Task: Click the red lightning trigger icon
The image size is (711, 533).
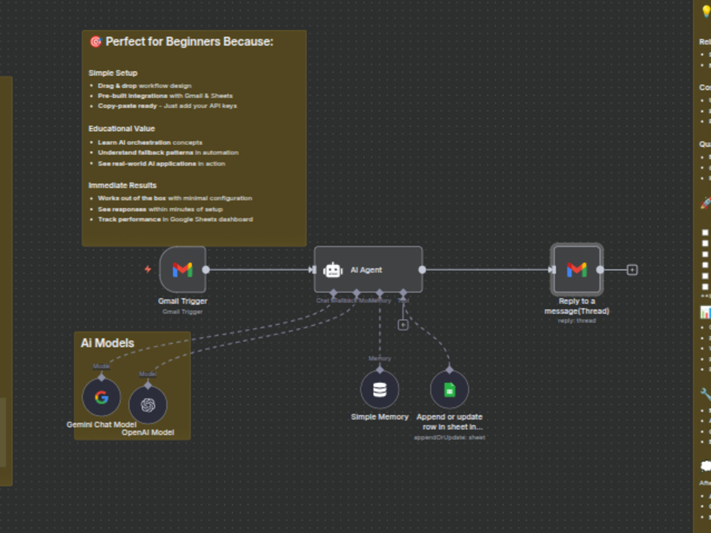Action: [x=148, y=269]
